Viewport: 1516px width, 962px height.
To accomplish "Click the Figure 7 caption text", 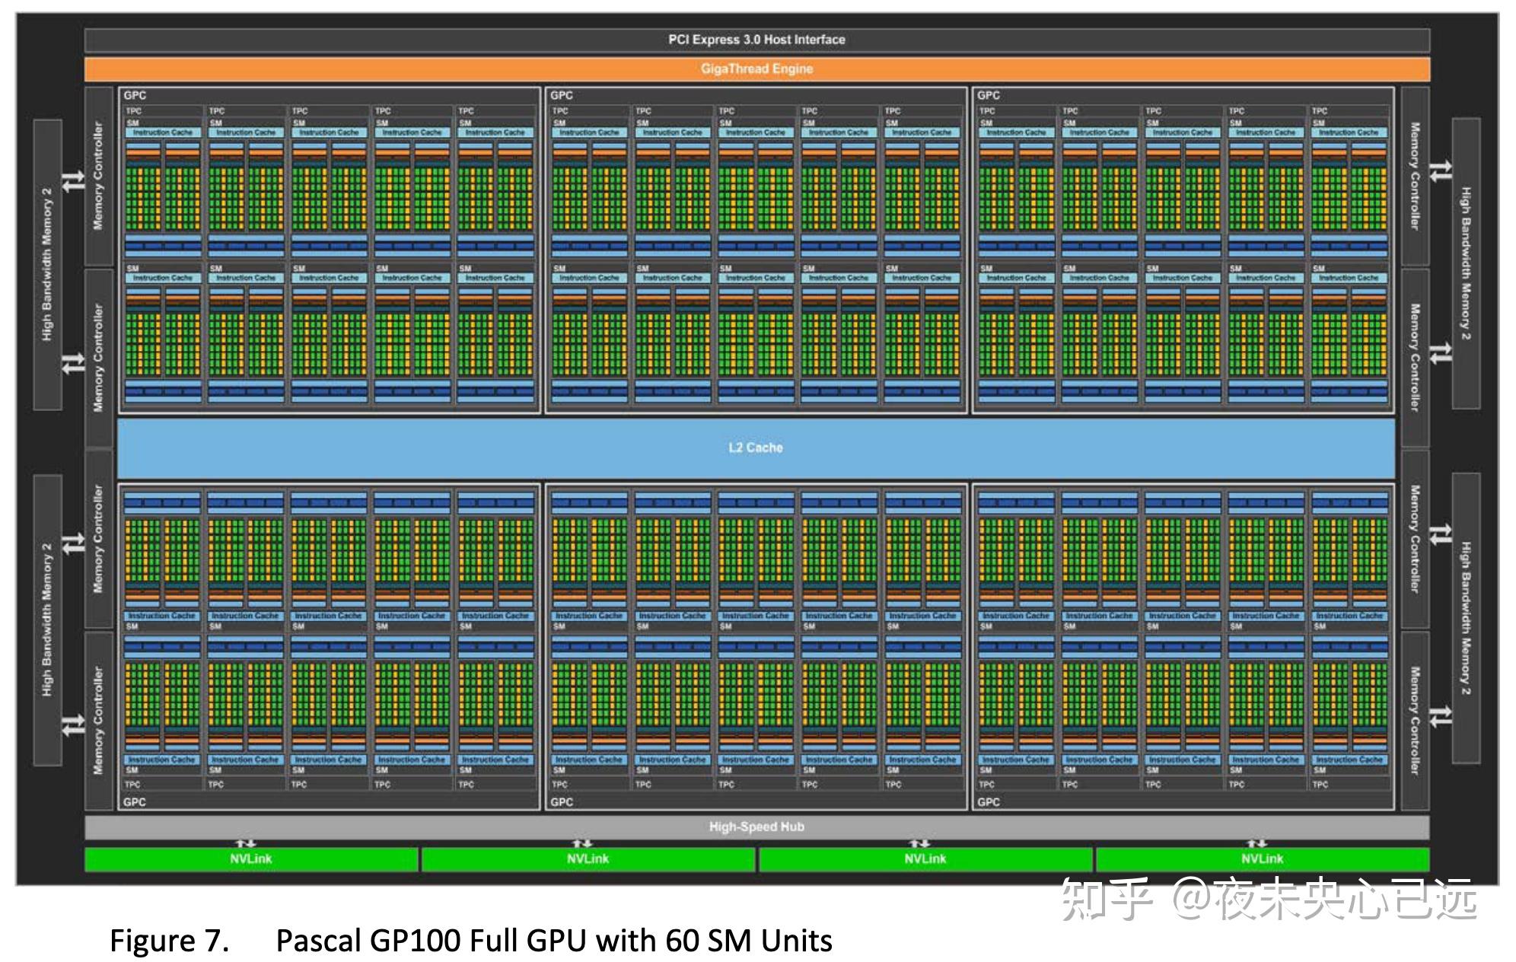I will [x=470, y=941].
